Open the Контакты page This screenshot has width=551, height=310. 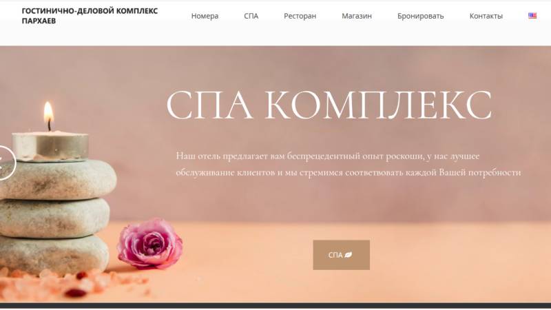tap(486, 16)
